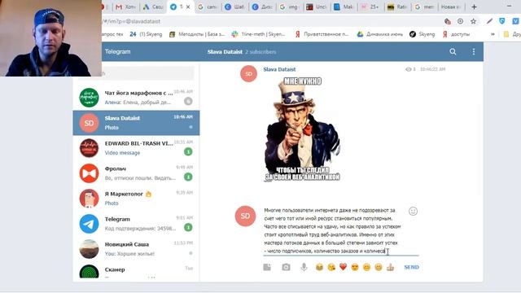Click the SD avatar beside the photo post

[x=248, y=74]
